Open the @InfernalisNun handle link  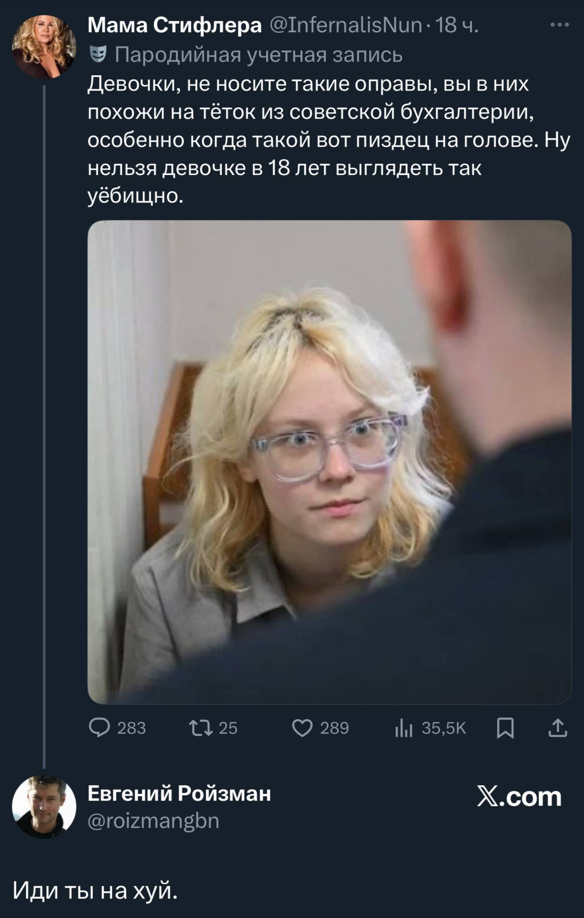tap(346, 25)
